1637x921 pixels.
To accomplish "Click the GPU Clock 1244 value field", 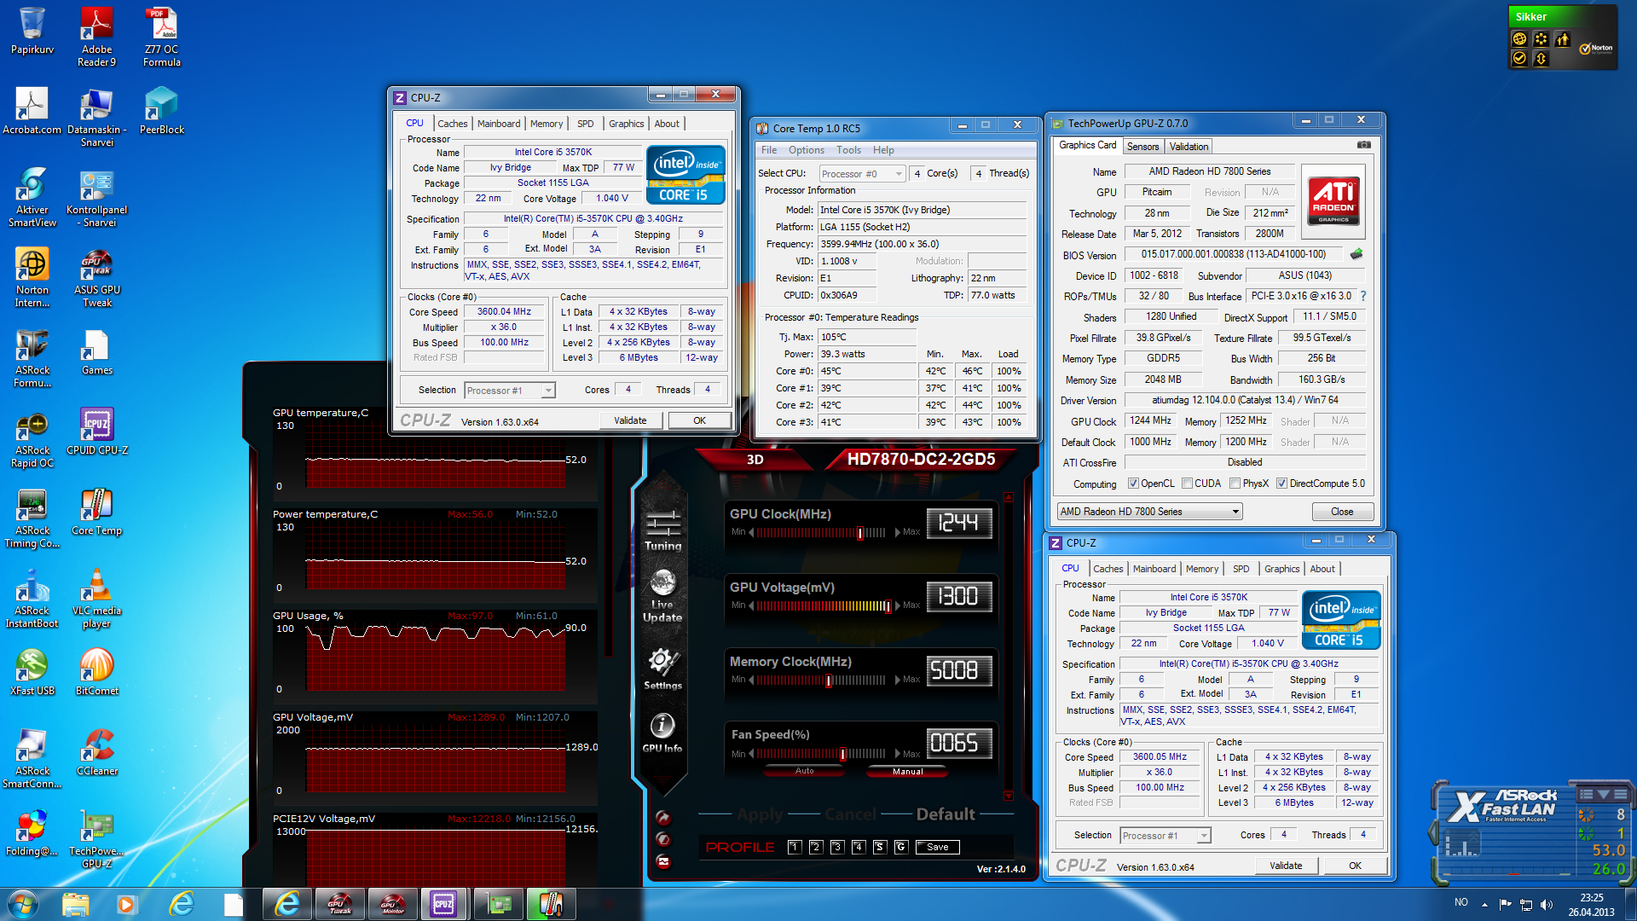I will click(958, 523).
